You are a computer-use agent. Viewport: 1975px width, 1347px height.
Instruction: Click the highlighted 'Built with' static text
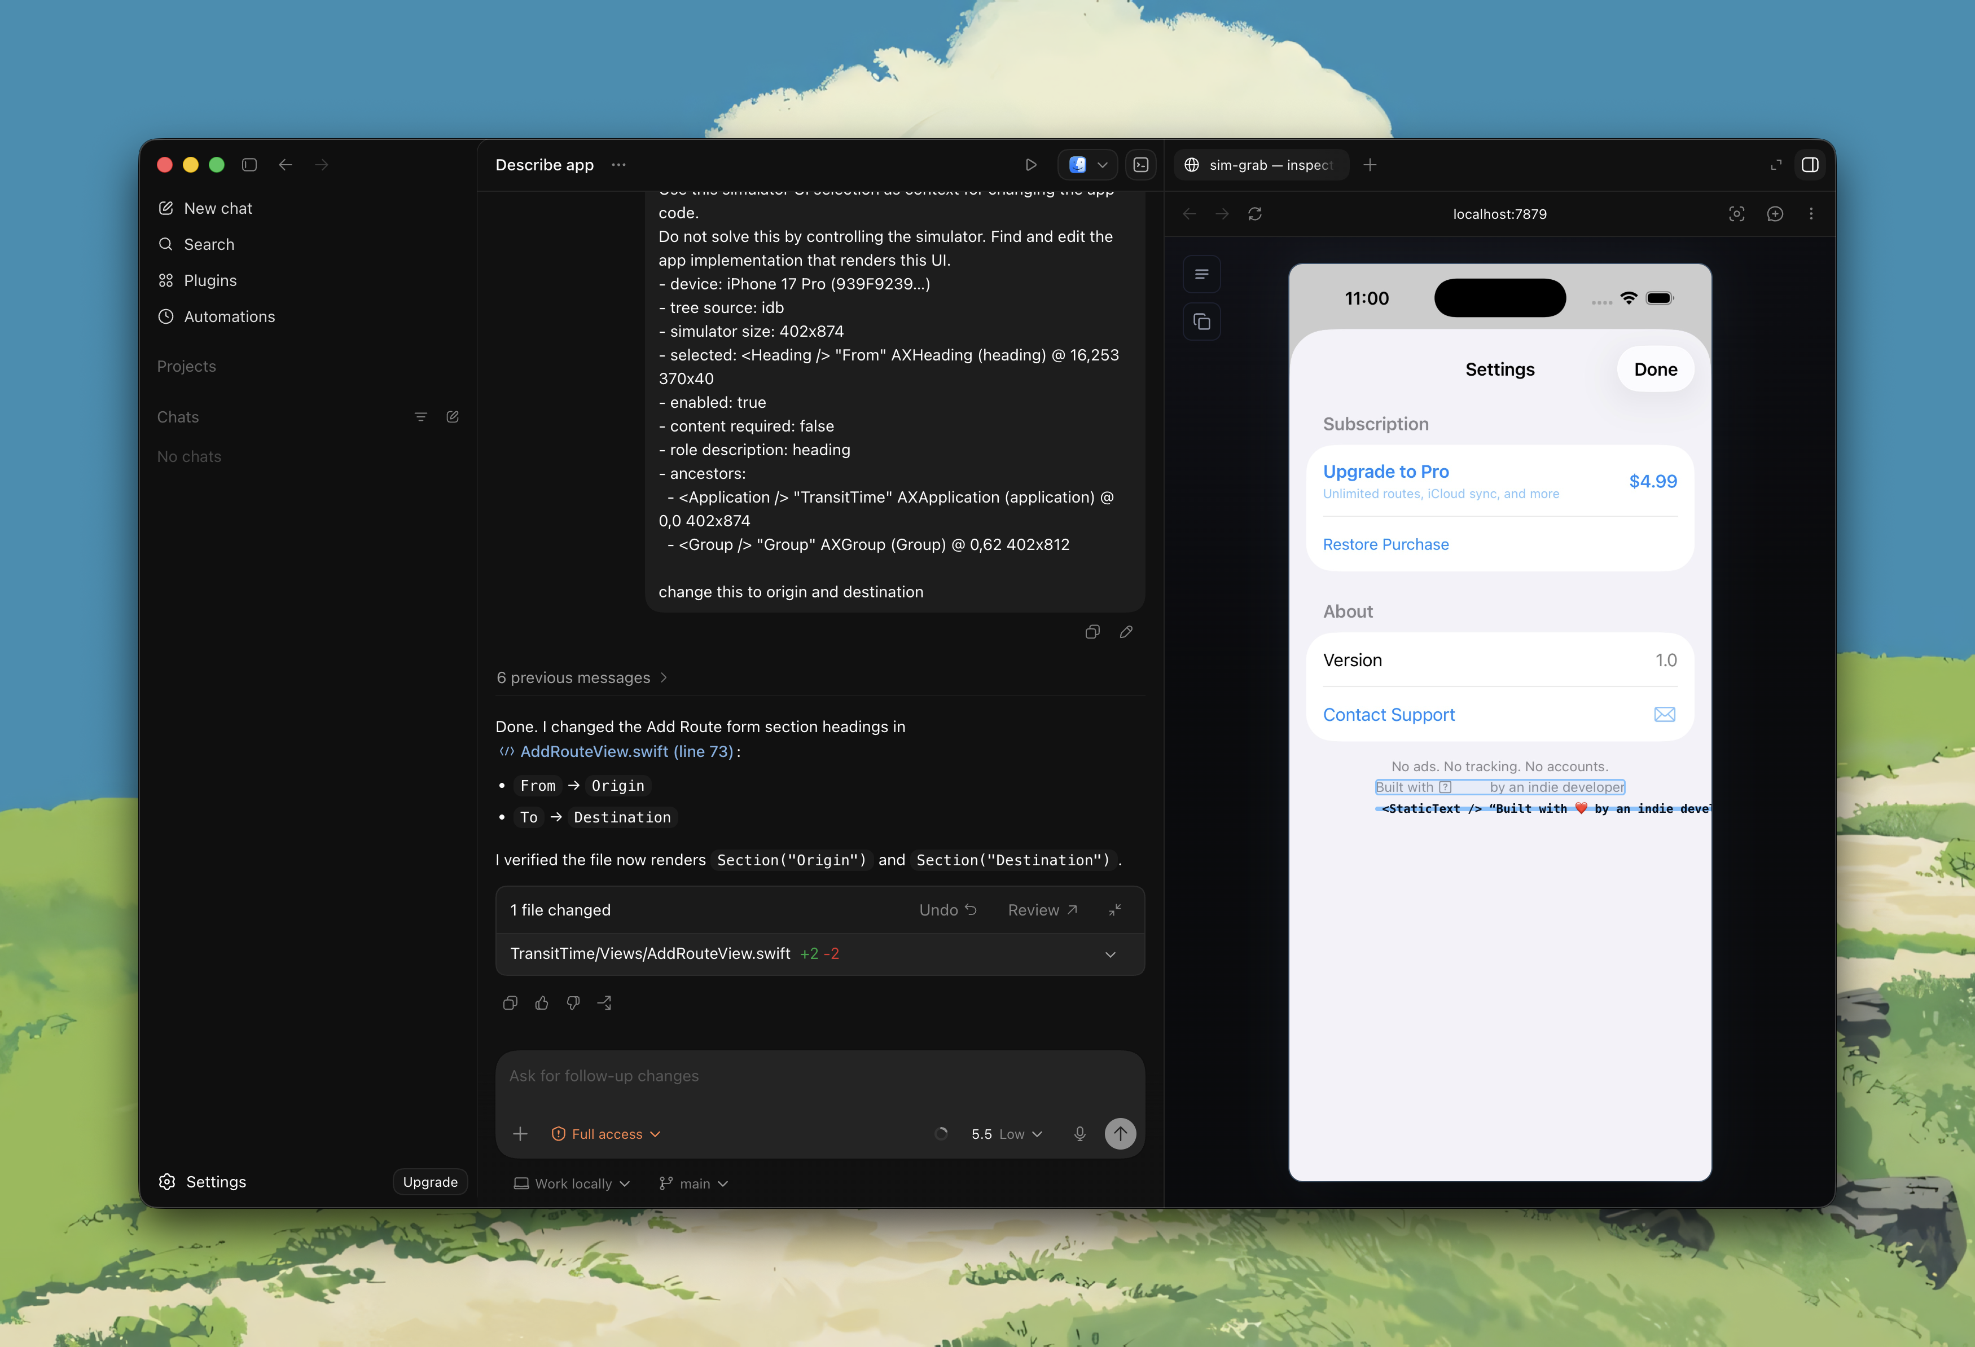point(1500,787)
